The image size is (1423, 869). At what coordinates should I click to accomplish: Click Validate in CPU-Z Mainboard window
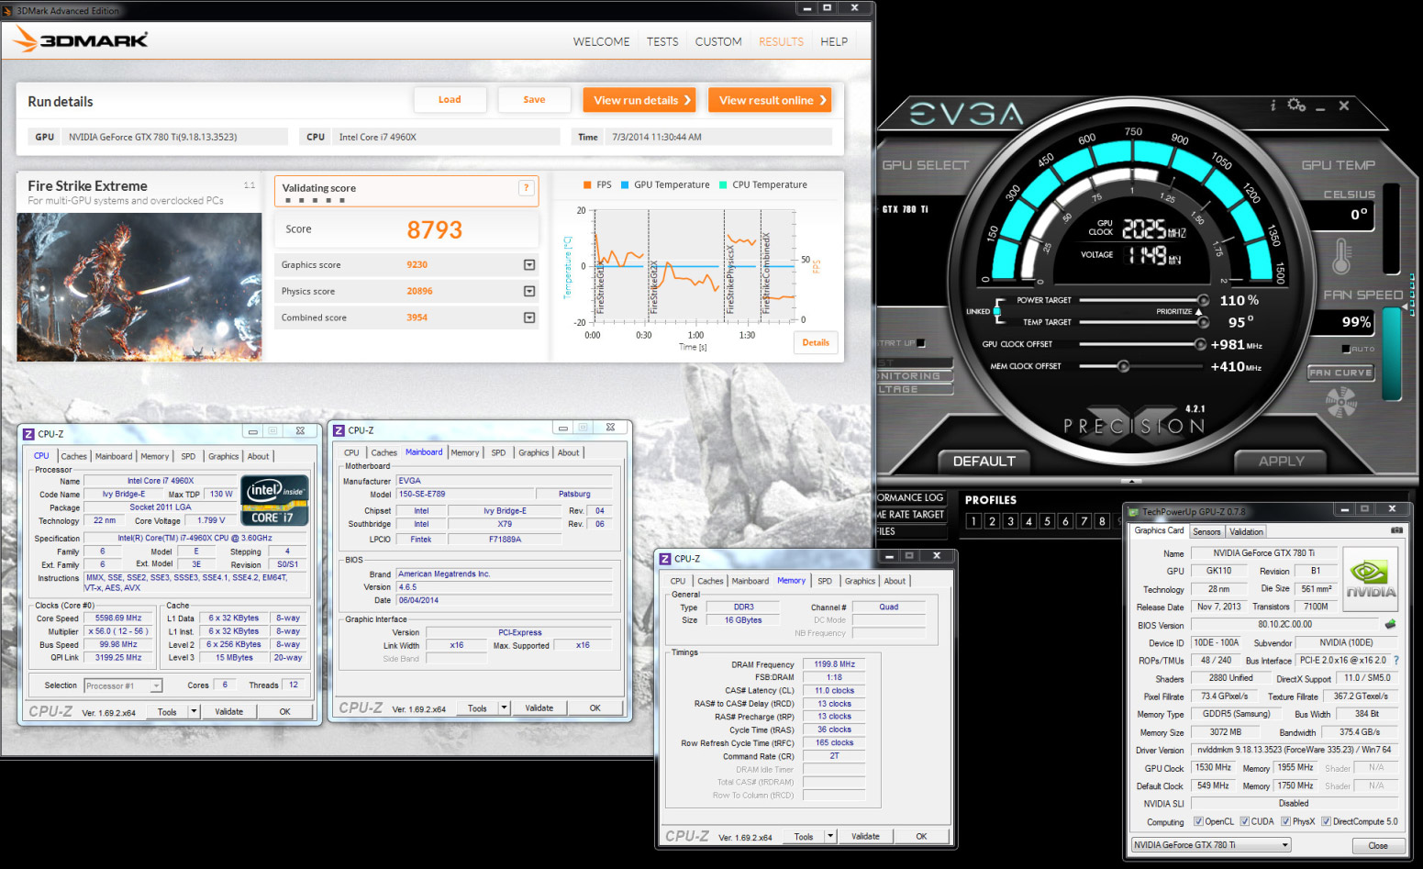(x=539, y=707)
